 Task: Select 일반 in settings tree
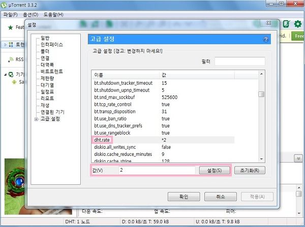tap(45, 38)
